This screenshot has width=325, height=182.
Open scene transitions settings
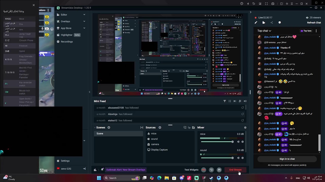(x=142, y=128)
